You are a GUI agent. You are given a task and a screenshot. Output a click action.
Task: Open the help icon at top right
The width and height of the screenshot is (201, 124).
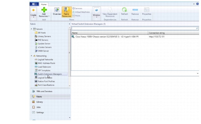coord(198,4)
